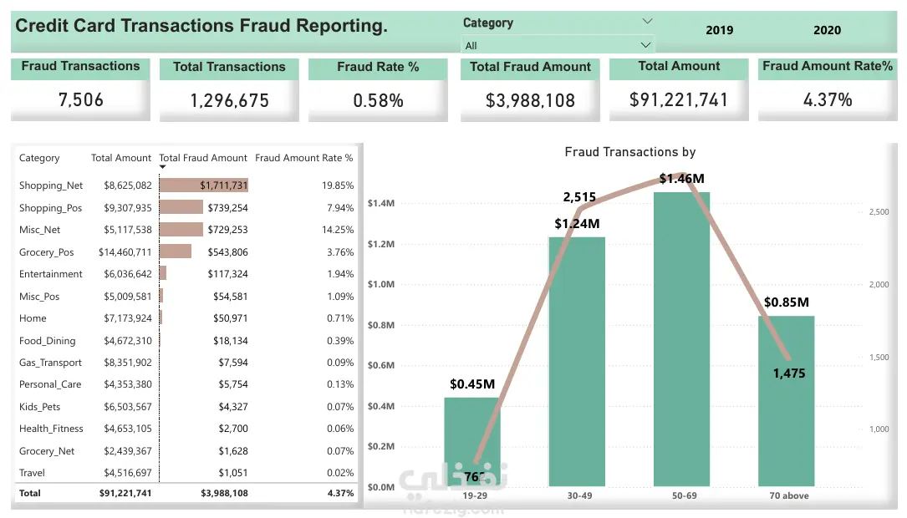Click the sort arrow under Total Fraud Amount
Screen dimensions: 907x518
[162, 167]
